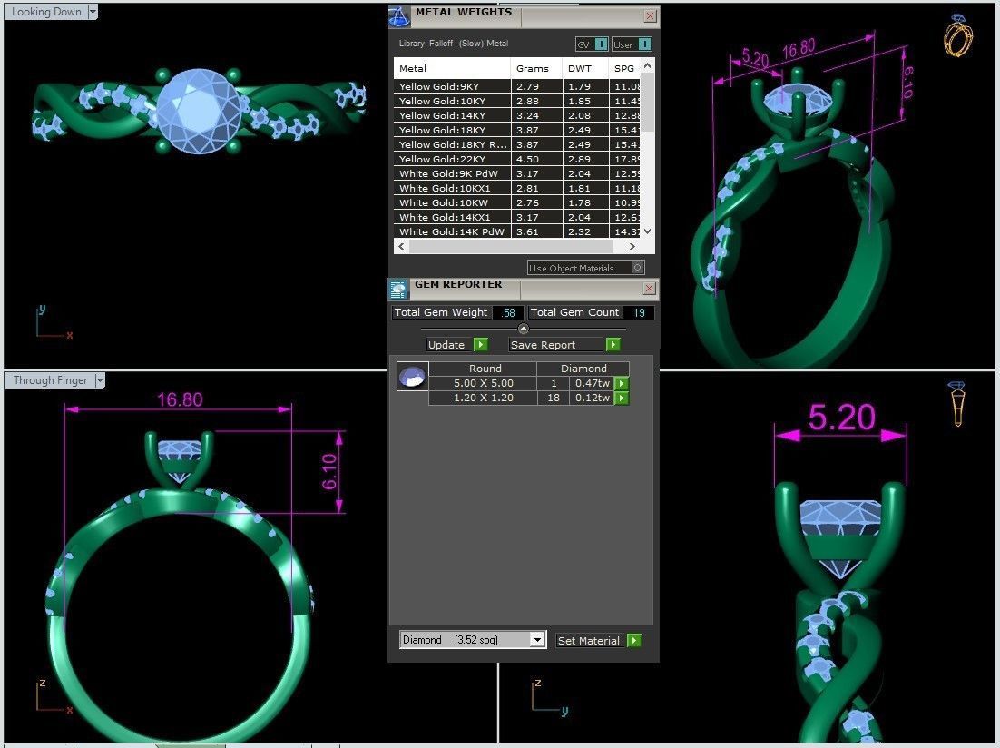Click the Metal Weights panel scale icon
Image resolution: width=1000 pixels, height=748 pixels.
coord(399,16)
